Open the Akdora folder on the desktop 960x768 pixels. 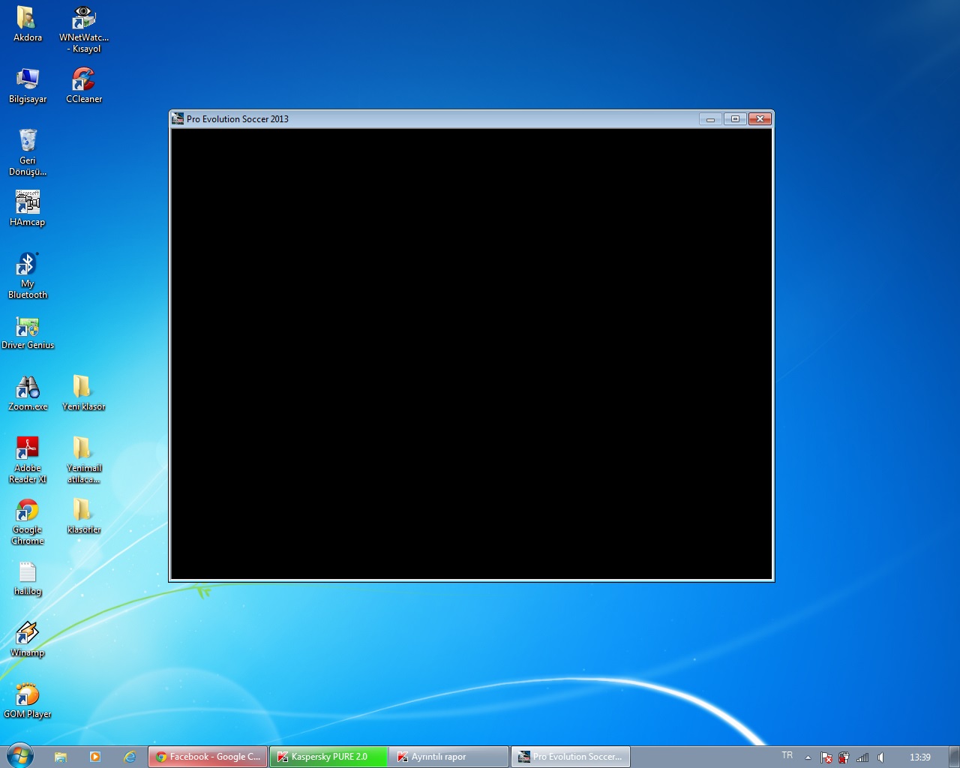(27, 22)
